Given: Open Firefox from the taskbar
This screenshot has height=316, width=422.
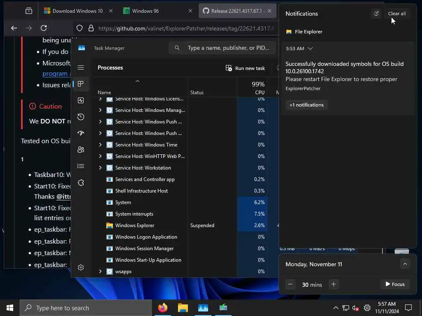Looking at the screenshot, I should tap(163, 308).
